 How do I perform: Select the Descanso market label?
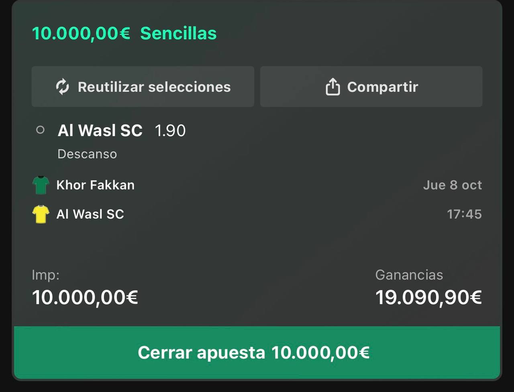[87, 154]
